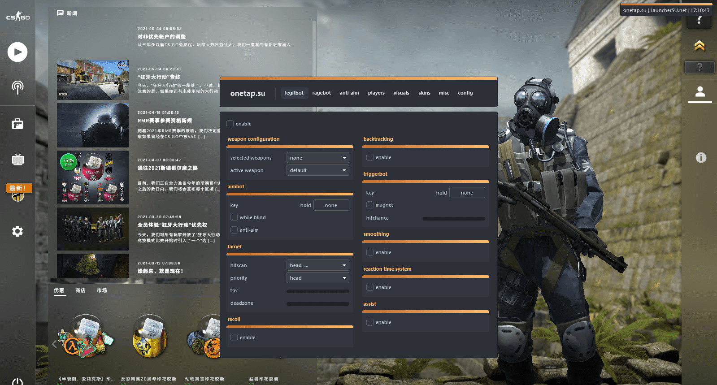Open the active weapon dropdown
The image size is (717, 385).
[318, 170]
